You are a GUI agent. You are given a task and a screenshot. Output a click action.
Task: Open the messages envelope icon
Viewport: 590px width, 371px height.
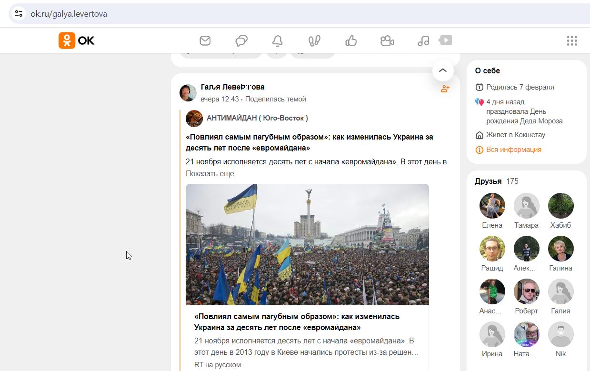(x=205, y=41)
